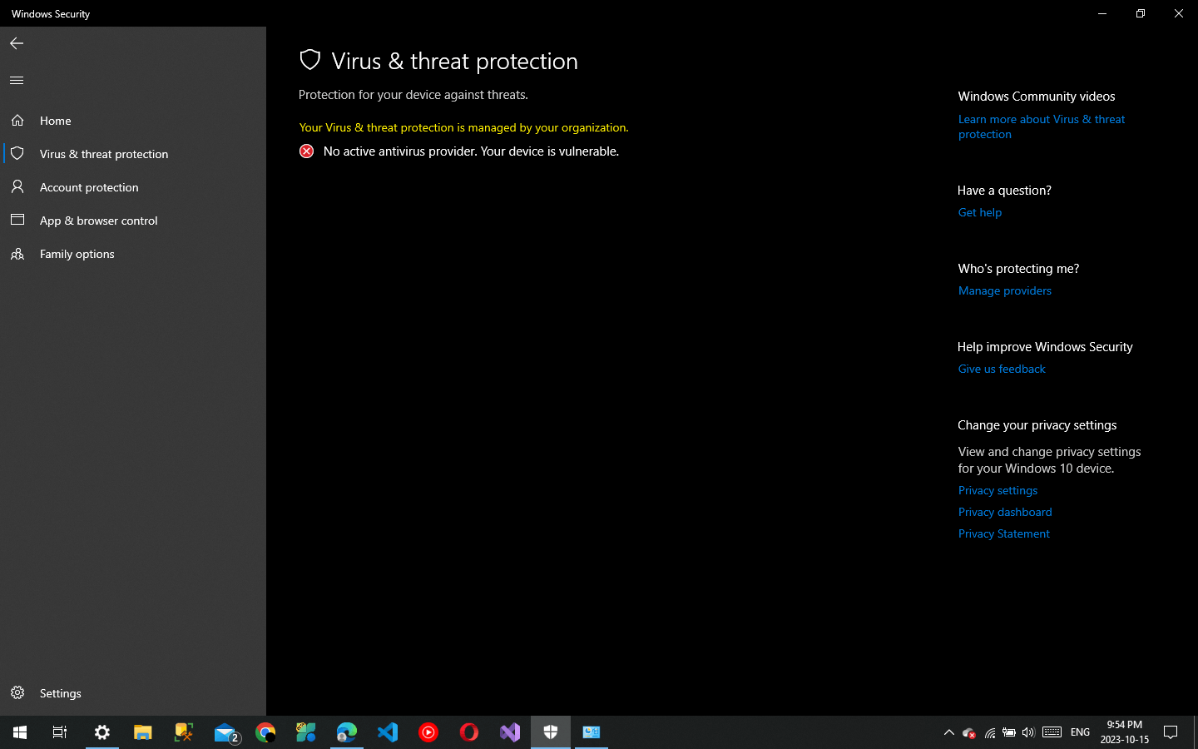Open Visual Studio Code from the taskbar
Image resolution: width=1198 pixels, height=749 pixels.
[x=388, y=732]
